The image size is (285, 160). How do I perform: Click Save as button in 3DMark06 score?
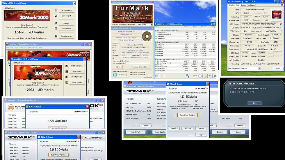[x=201, y=128]
